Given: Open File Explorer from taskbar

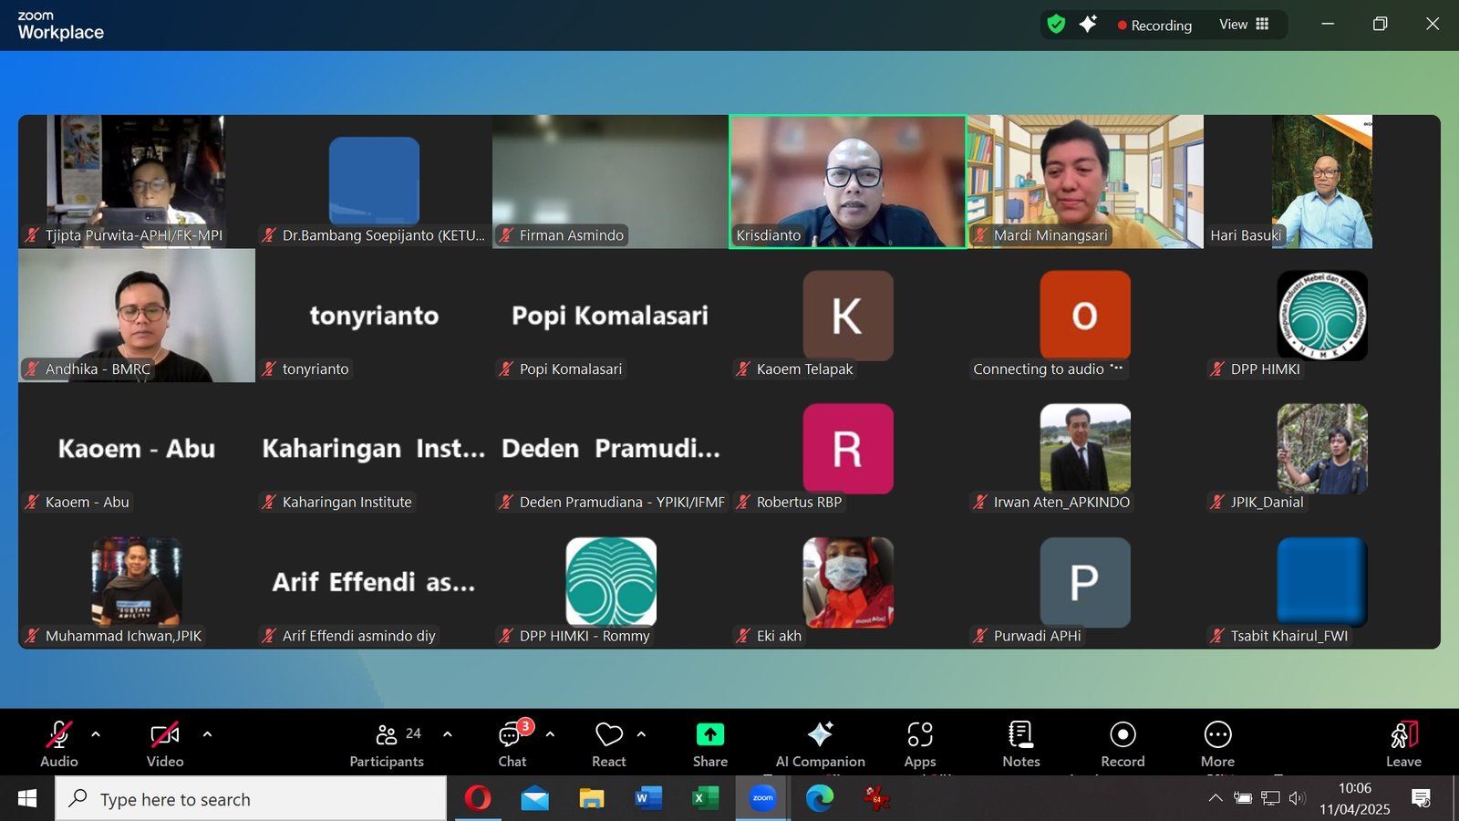Looking at the screenshot, I should tap(592, 799).
